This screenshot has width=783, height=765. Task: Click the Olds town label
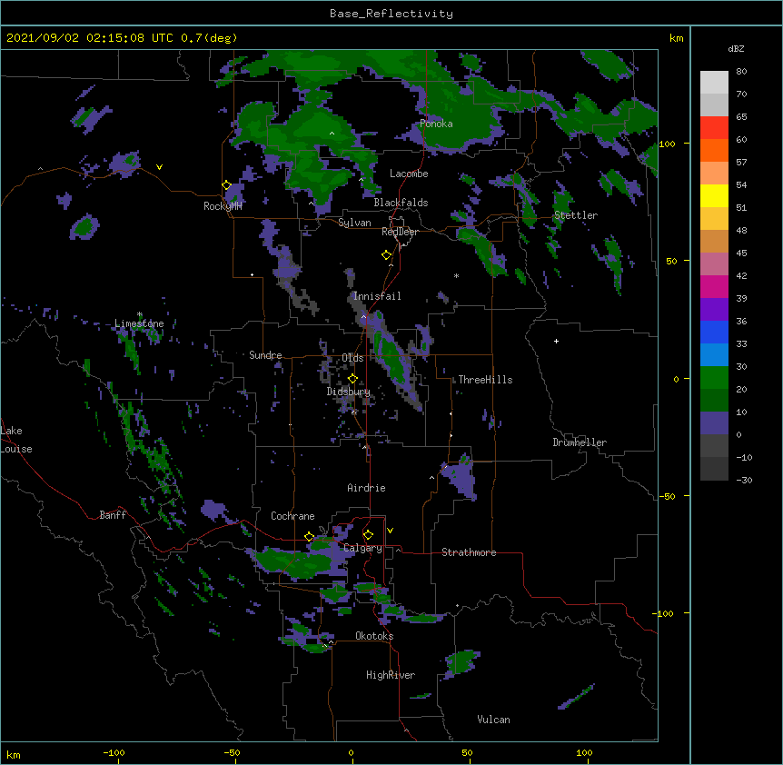click(x=352, y=358)
